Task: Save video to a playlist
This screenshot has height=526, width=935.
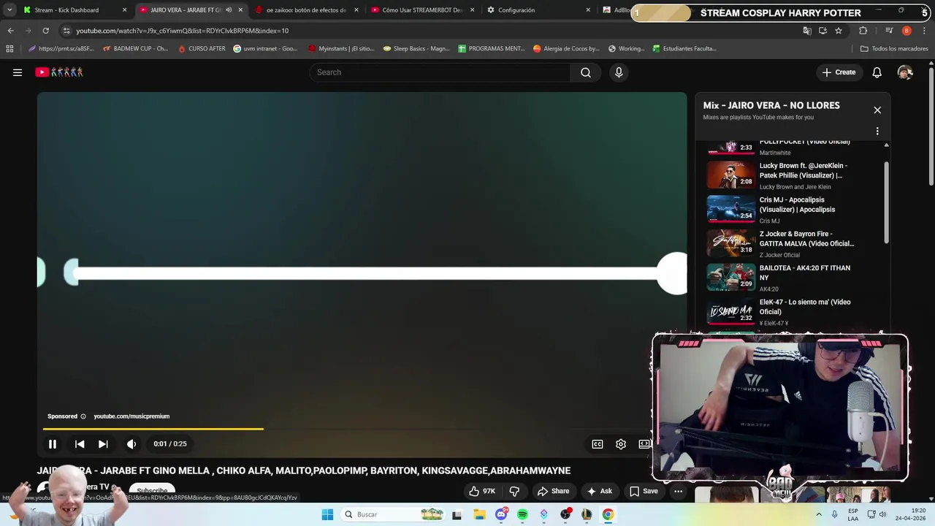Action: (x=644, y=491)
